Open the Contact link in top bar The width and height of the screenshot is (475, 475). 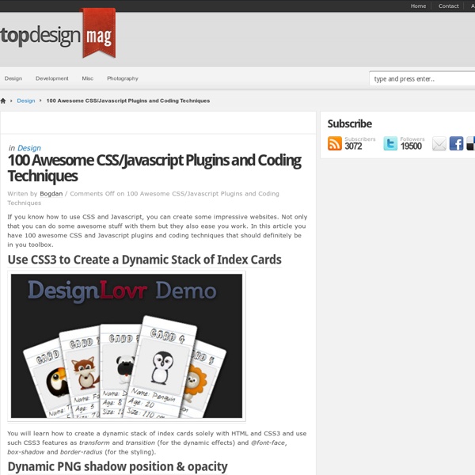tap(448, 6)
